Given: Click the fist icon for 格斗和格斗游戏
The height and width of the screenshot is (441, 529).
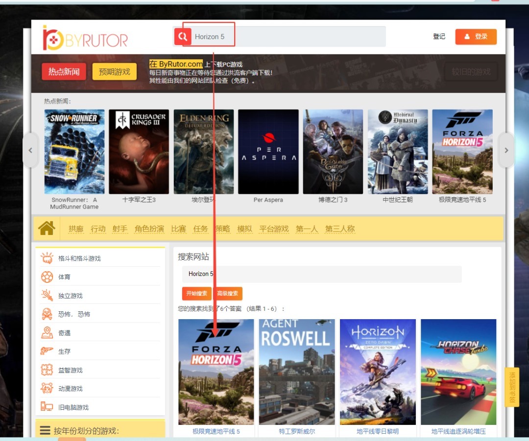Looking at the screenshot, I should click(x=47, y=258).
